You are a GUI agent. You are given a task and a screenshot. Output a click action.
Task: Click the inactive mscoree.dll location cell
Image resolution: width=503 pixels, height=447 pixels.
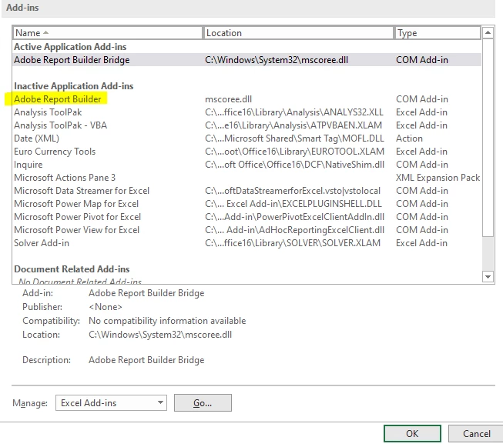pos(229,99)
